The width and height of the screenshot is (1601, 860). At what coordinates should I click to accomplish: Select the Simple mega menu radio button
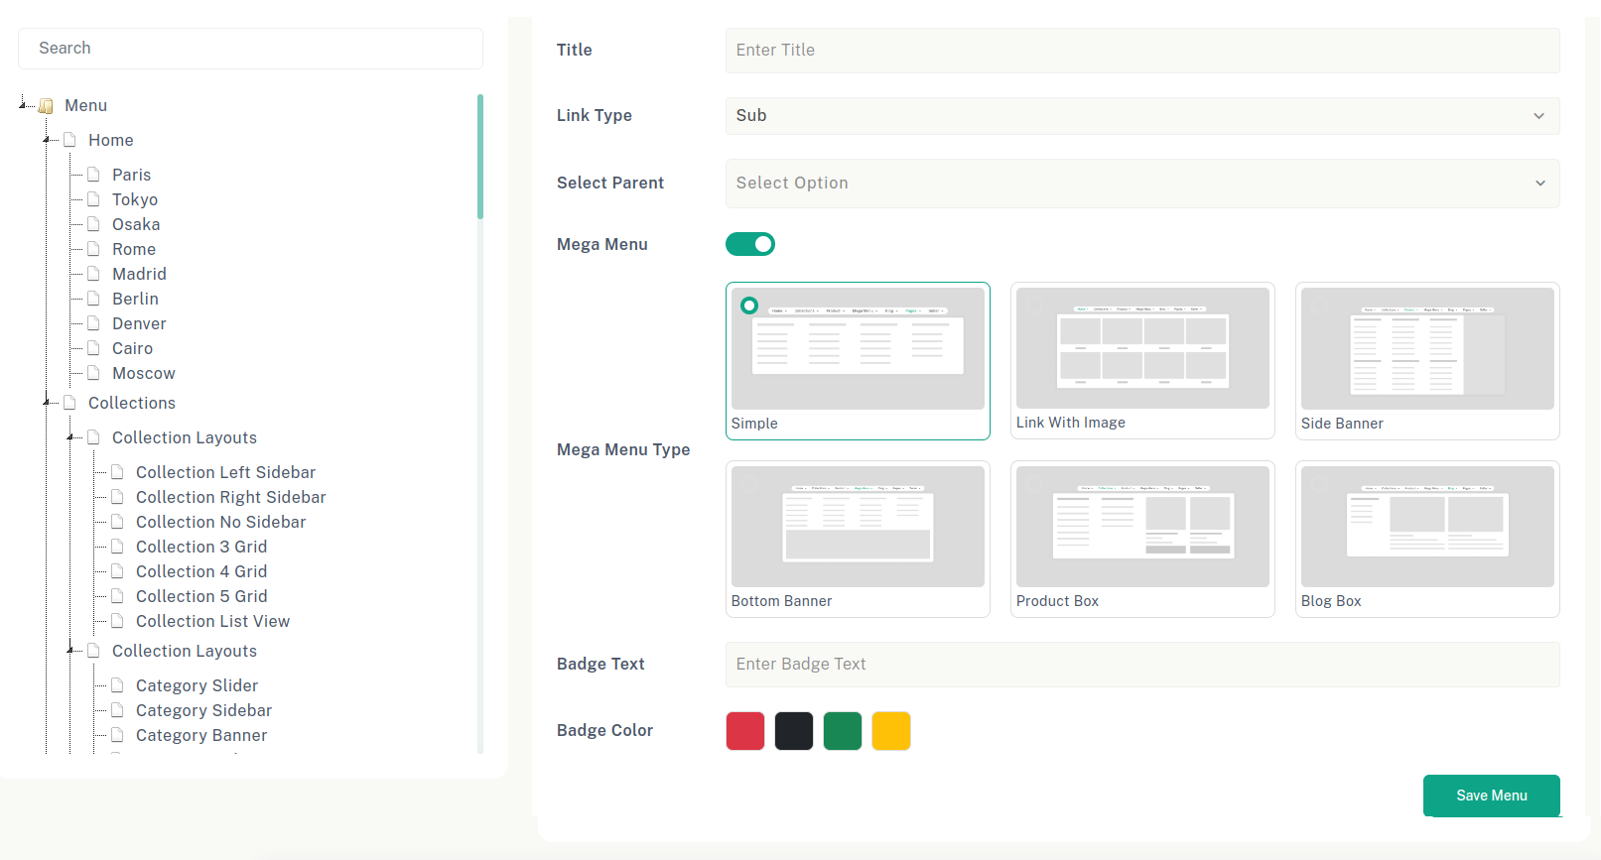coord(749,306)
